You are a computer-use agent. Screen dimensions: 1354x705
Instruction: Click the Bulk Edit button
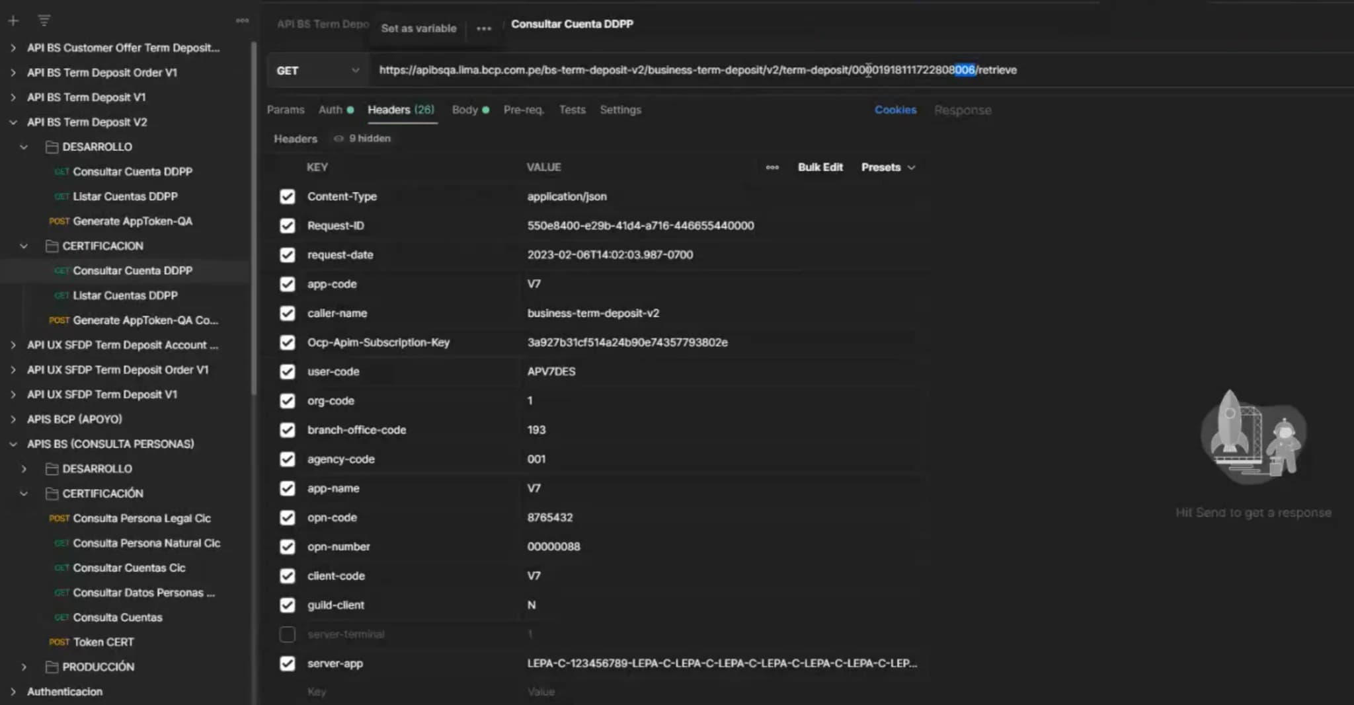pyautogui.click(x=820, y=167)
